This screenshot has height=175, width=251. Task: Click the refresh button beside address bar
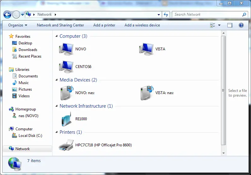[166, 14]
